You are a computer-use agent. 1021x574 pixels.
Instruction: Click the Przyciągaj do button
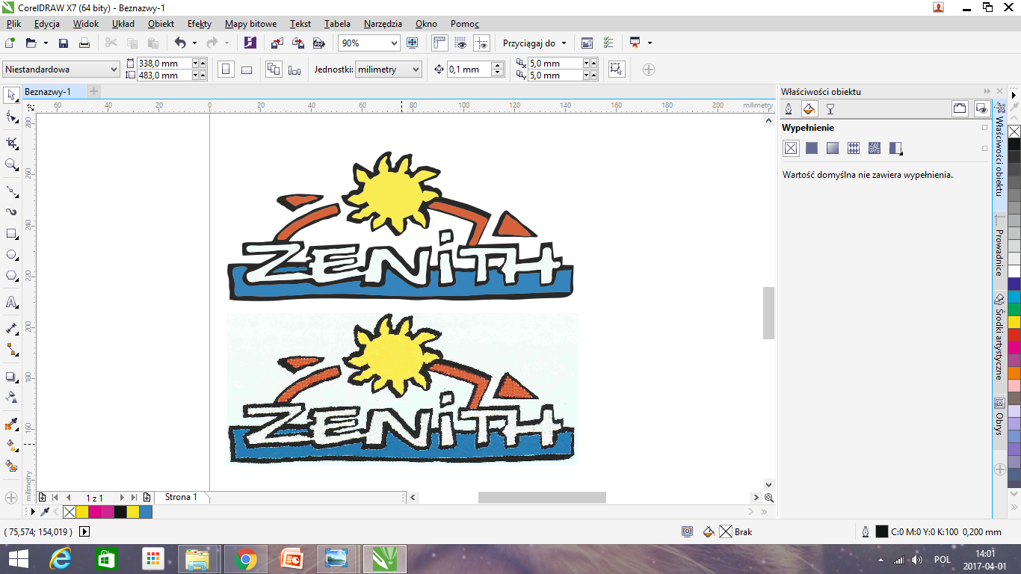click(534, 43)
